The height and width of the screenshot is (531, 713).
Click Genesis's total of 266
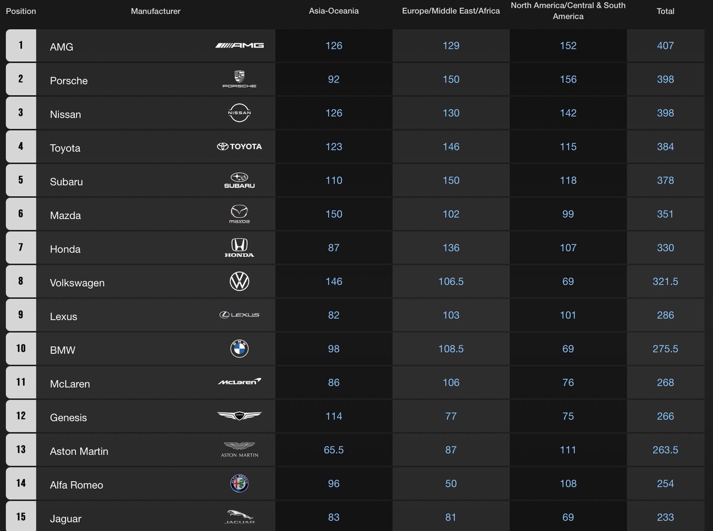[x=665, y=416]
